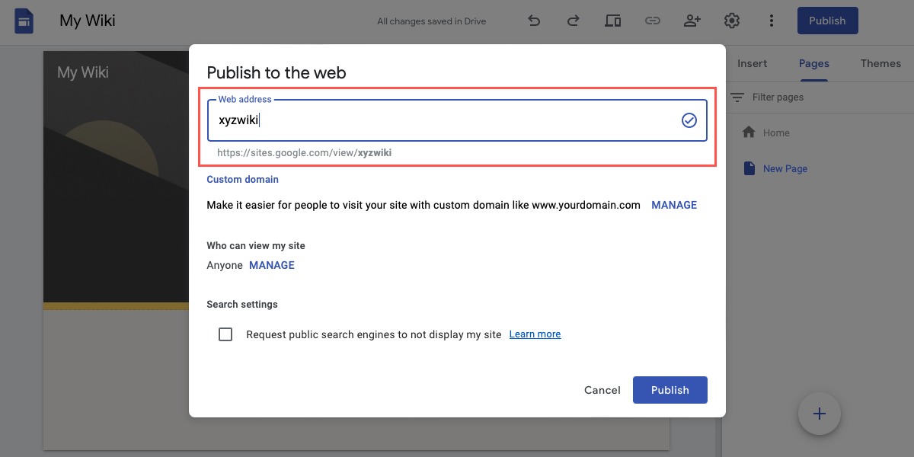The height and width of the screenshot is (457, 914).
Task: Click the three-dot More options icon
Action: click(772, 21)
